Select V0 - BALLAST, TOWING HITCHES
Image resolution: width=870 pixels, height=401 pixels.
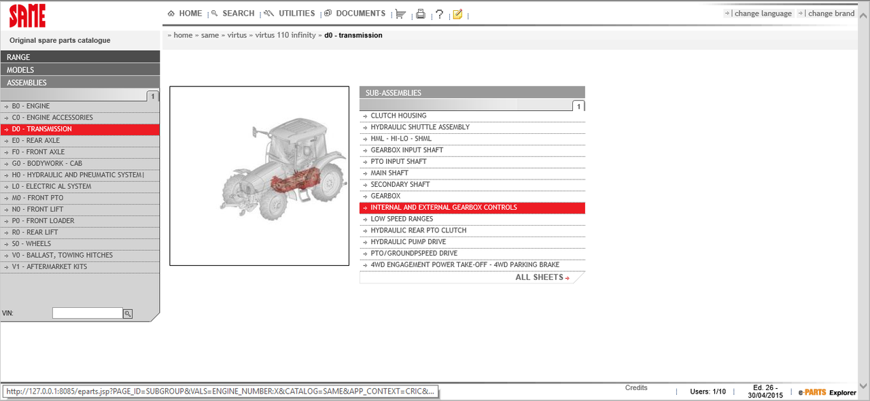(x=80, y=256)
